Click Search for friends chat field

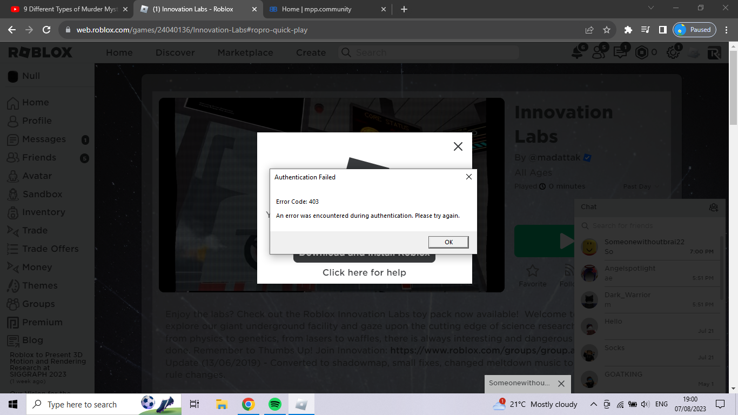coord(650,226)
